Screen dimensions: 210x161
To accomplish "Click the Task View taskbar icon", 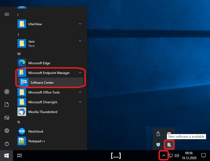I will [x=19, y=156].
